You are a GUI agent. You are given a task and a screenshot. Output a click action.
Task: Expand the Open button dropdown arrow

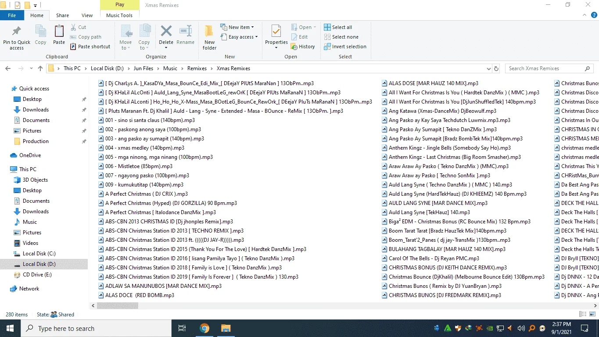point(315,27)
